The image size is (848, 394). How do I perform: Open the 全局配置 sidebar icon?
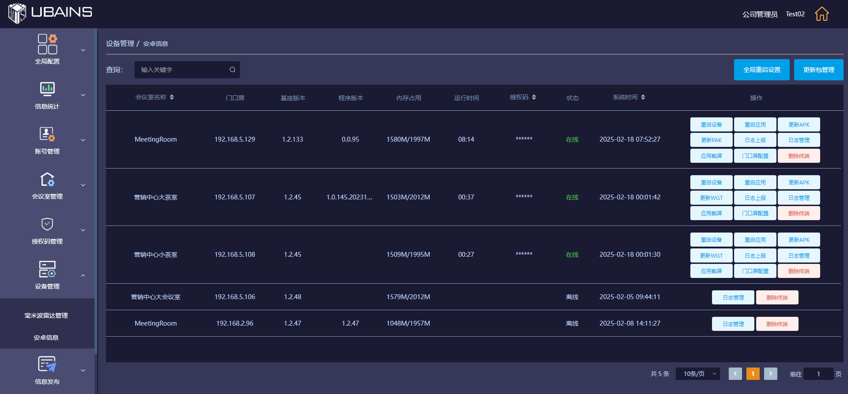[47, 44]
